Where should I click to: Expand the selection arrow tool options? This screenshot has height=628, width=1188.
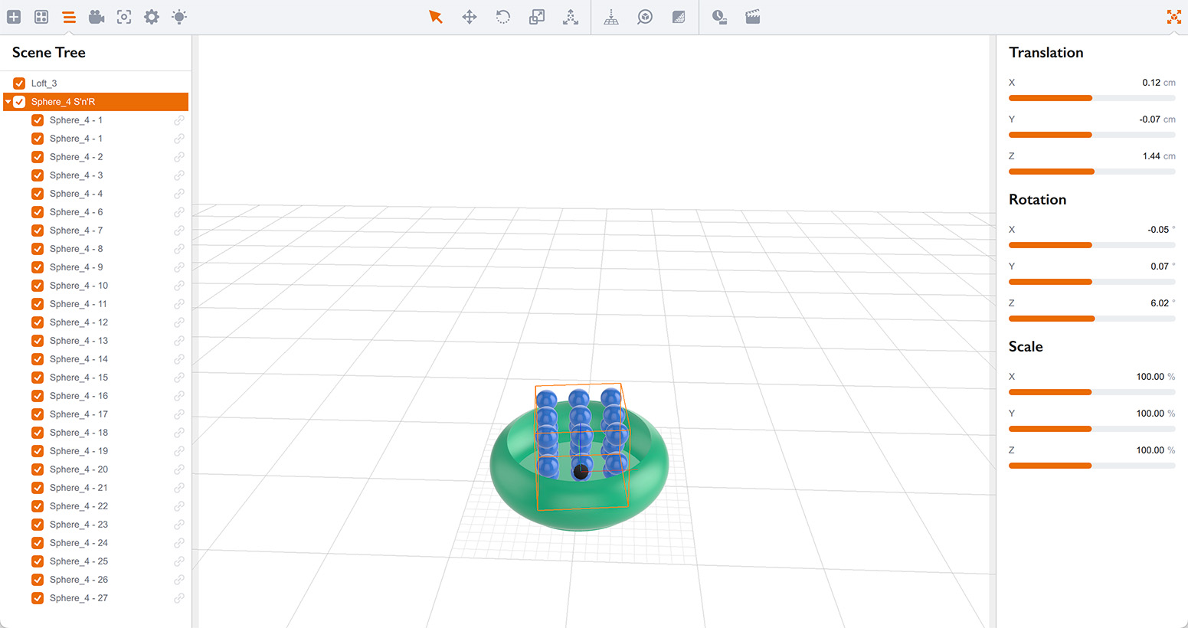(436, 16)
